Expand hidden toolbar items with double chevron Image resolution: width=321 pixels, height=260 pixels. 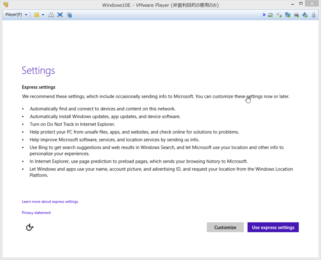264,15
